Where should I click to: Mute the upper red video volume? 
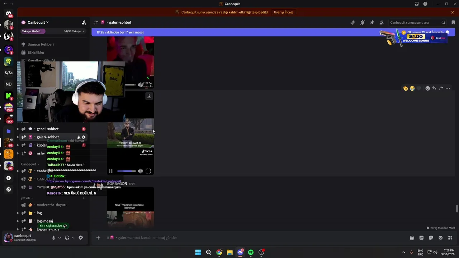click(x=141, y=85)
